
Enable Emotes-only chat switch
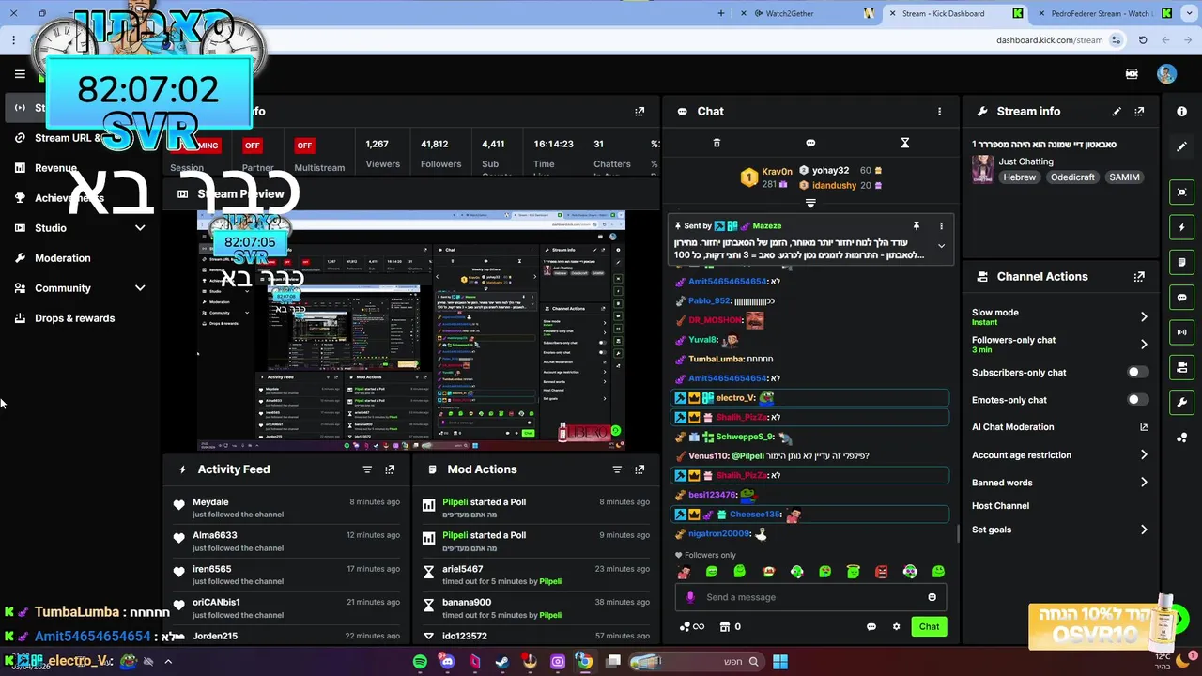tap(1136, 399)
